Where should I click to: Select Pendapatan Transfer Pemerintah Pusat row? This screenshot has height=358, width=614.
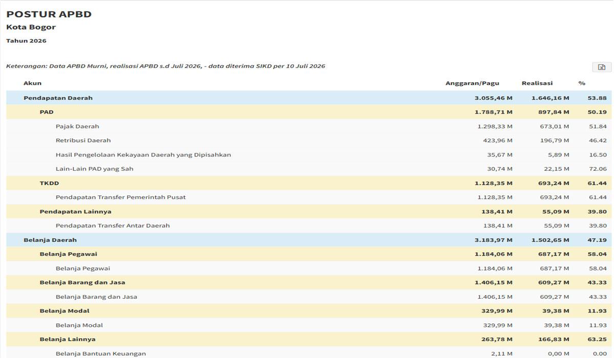click(x=309, y=197)
